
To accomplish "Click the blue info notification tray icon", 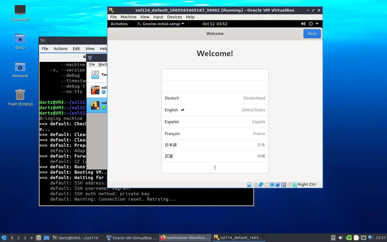I will click(370, 237).
